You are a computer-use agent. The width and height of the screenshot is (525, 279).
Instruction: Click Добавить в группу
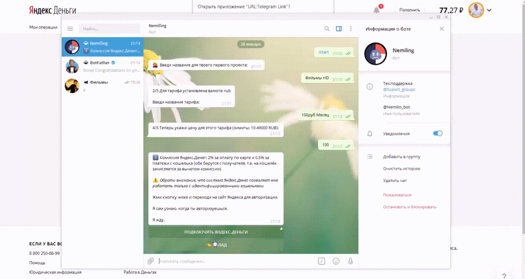[x=402, y=157]
